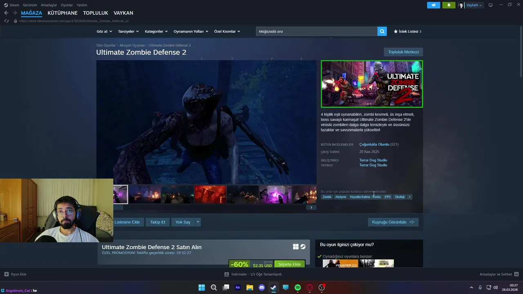Click Sepete Ekle button
The width and height of the screenshot is (523, 294).
tap(289, 264)
